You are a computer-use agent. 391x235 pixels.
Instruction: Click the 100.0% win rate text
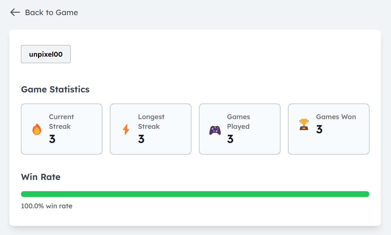click(46, 206)
